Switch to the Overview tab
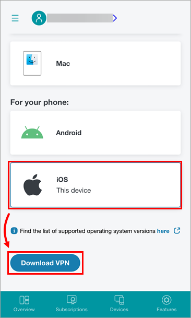This screenshot has width=191, height=318. (24, 303)
